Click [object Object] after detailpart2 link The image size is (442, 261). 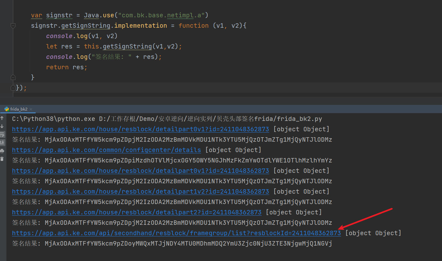tap(294, 212)
